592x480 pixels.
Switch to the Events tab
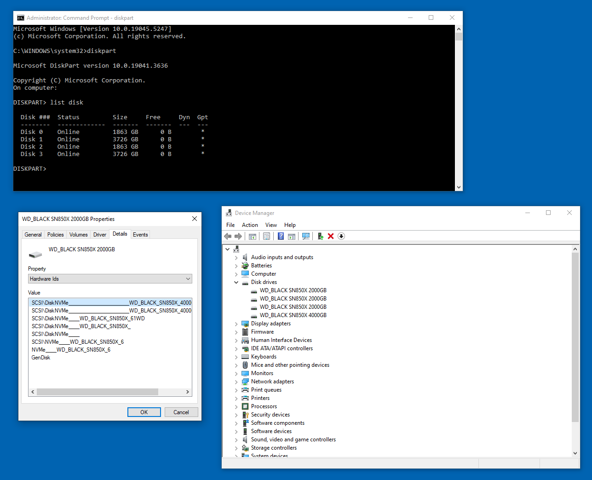[140, 235]
